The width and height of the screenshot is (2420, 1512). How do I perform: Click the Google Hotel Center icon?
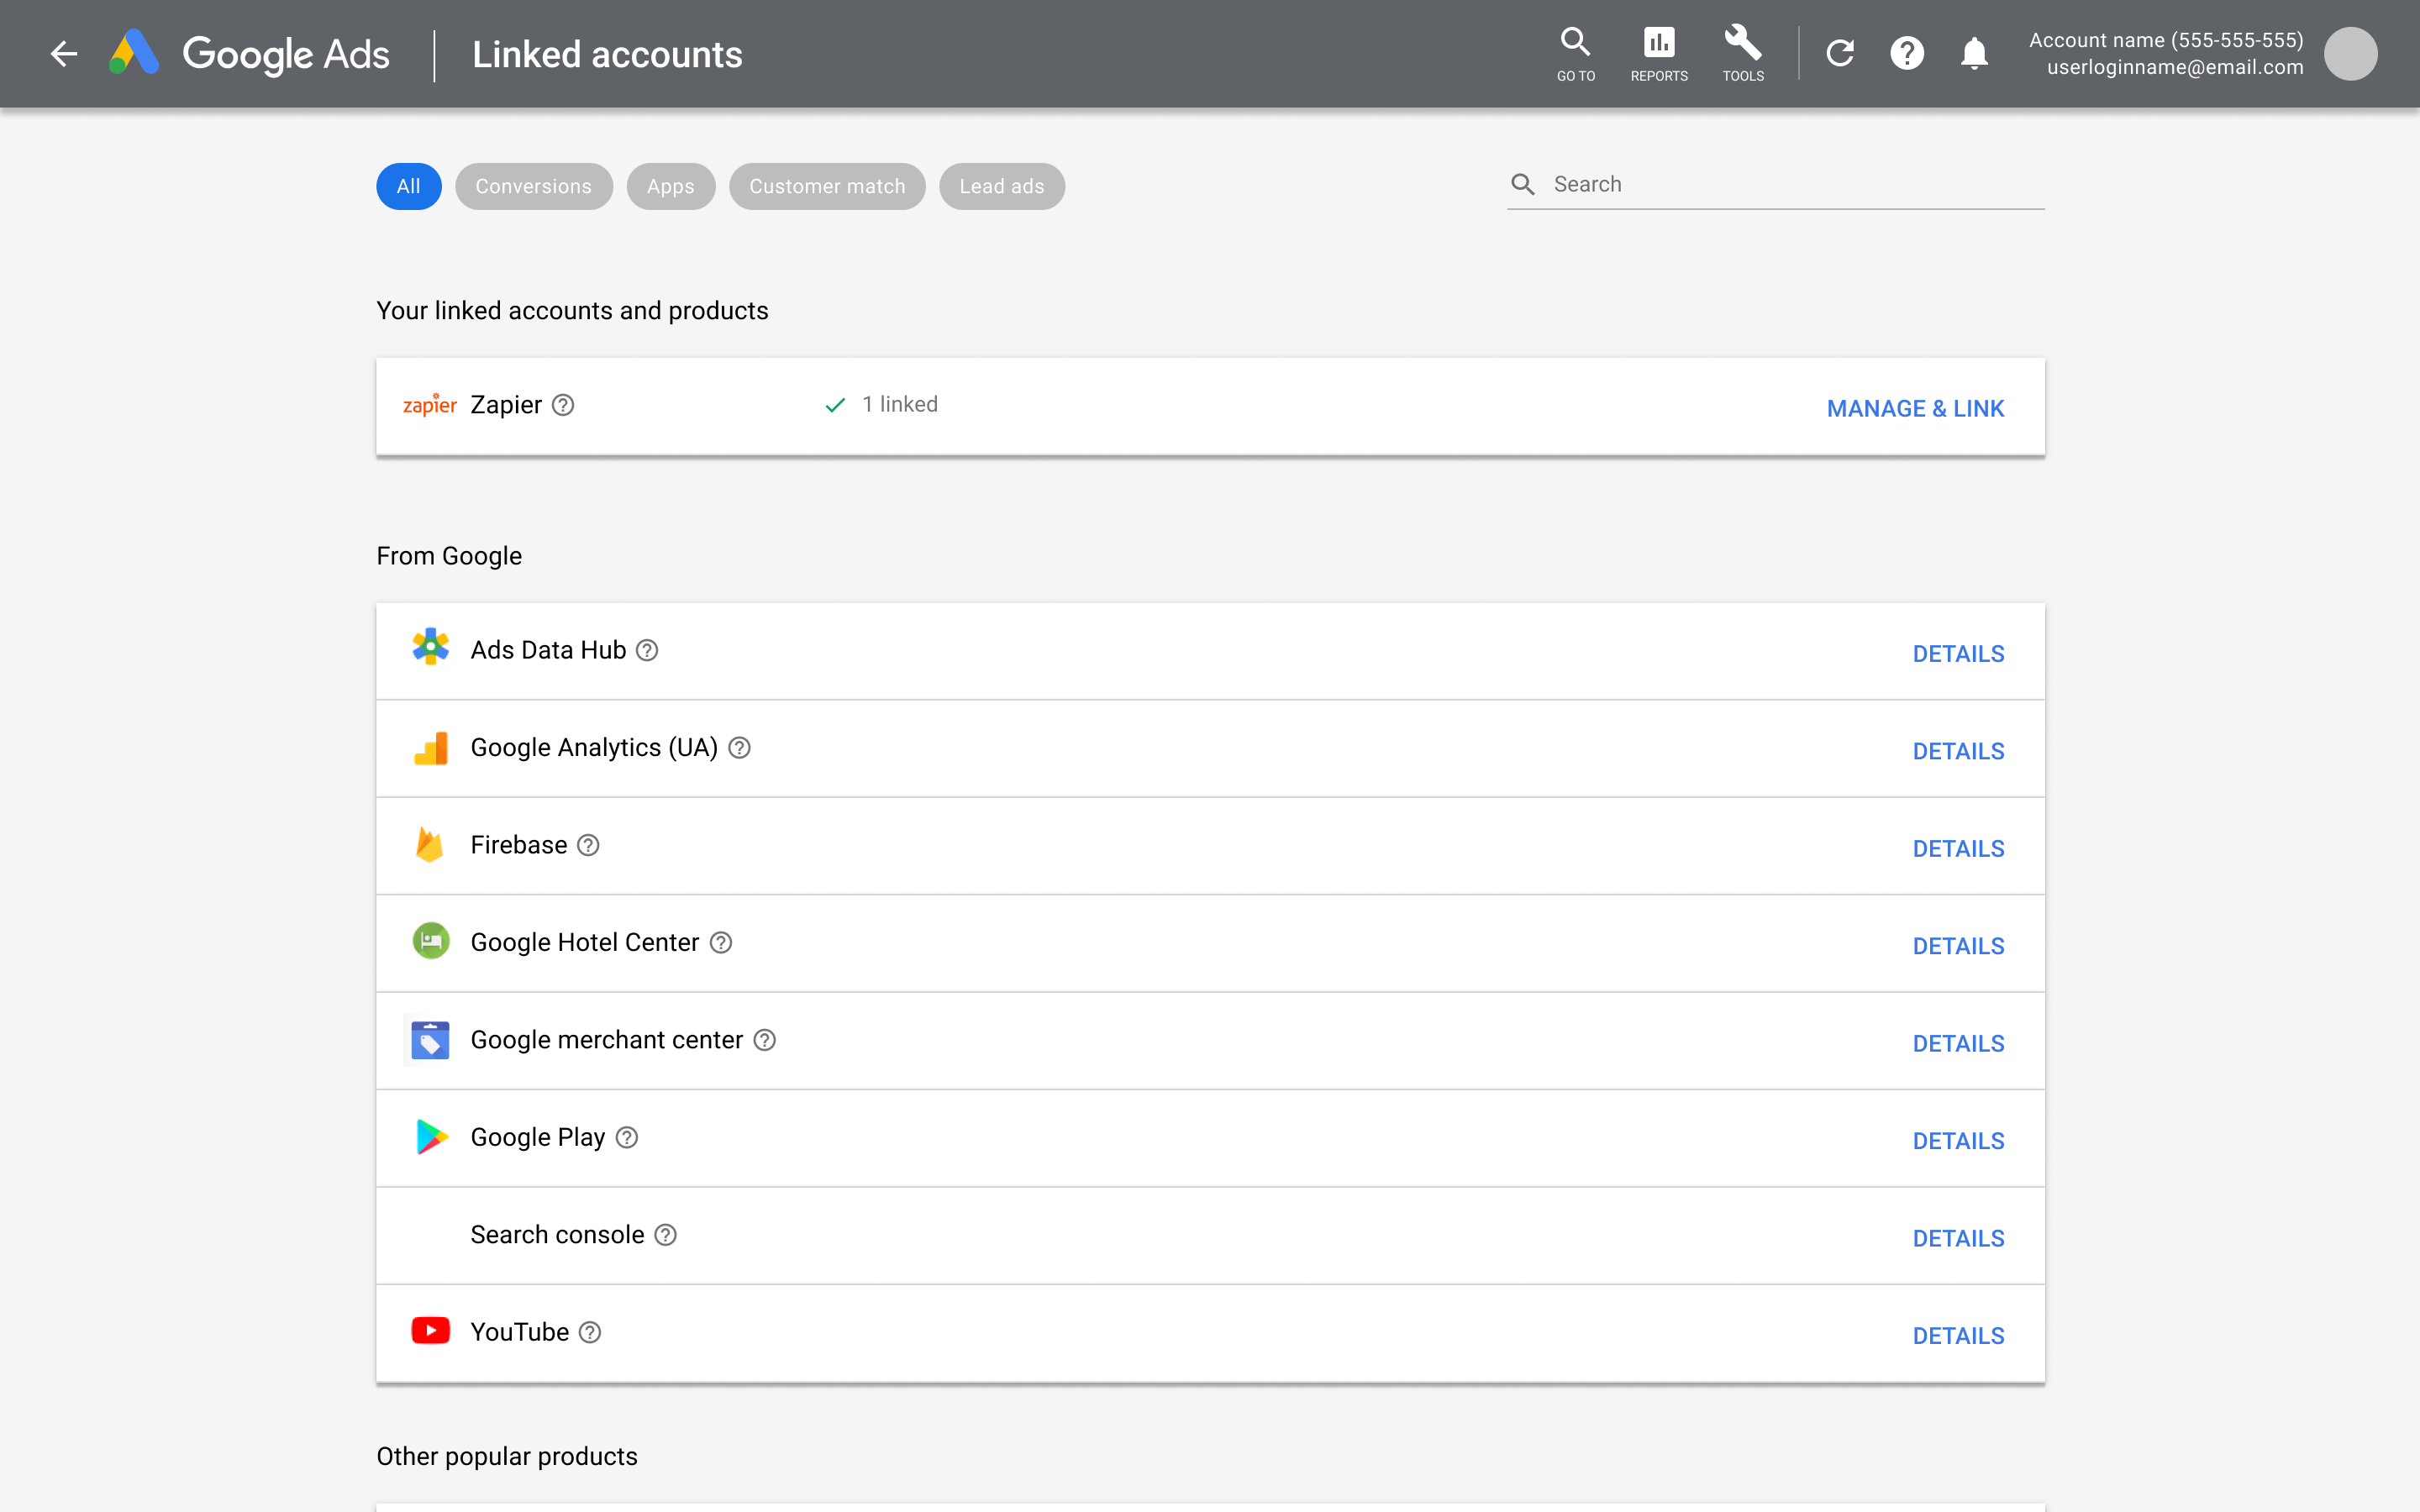430,941
